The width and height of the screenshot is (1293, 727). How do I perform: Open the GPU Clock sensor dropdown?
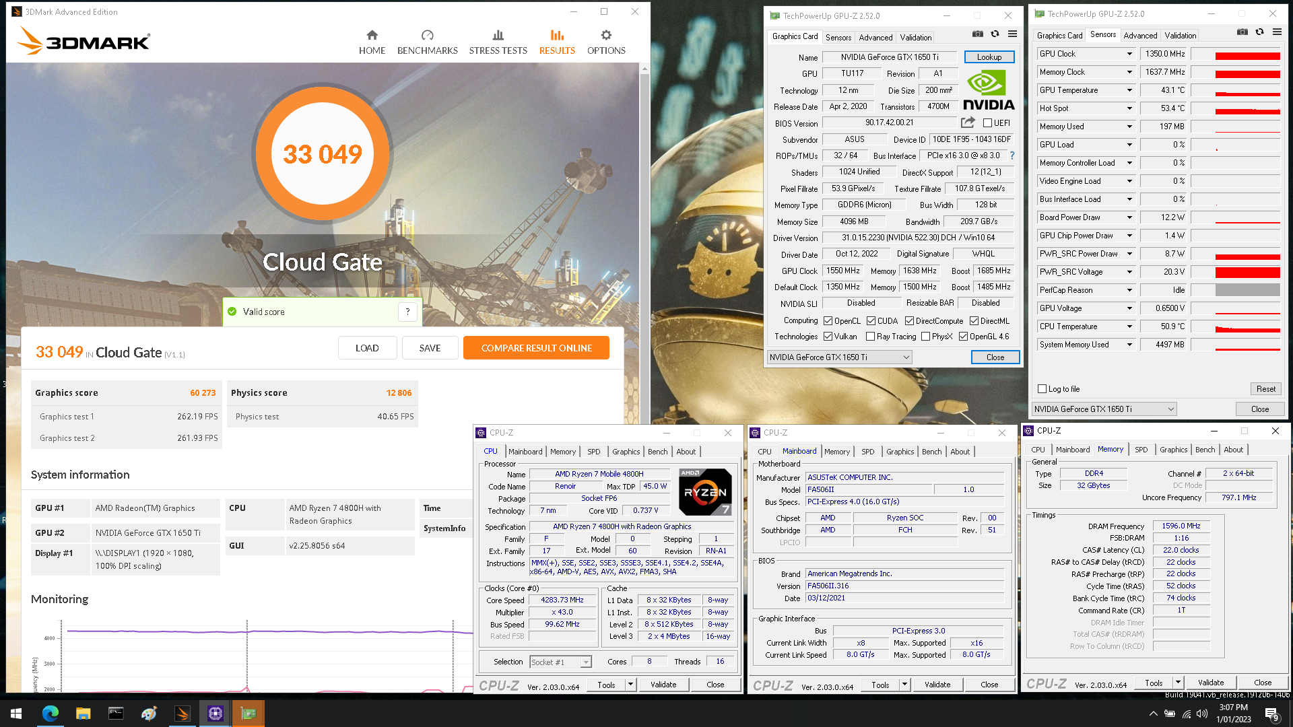click(x=1129, y=54)
